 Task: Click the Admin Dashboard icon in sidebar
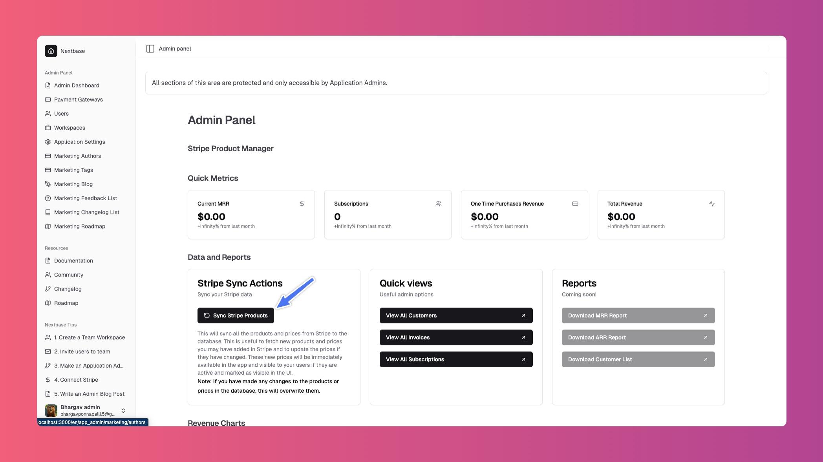(x=48, y=86)
